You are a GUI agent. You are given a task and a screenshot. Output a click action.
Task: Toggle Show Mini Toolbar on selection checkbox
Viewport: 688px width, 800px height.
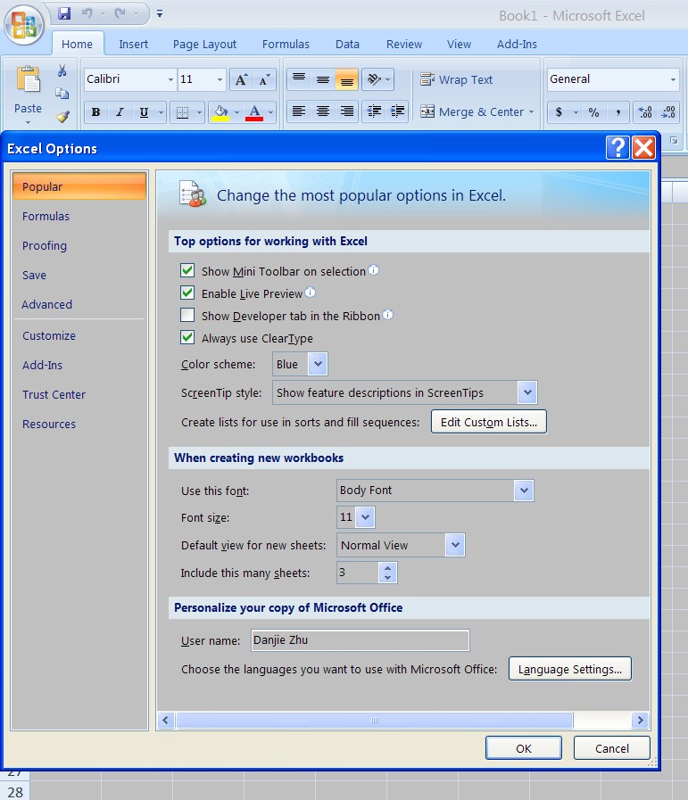[x=187, y=270]
